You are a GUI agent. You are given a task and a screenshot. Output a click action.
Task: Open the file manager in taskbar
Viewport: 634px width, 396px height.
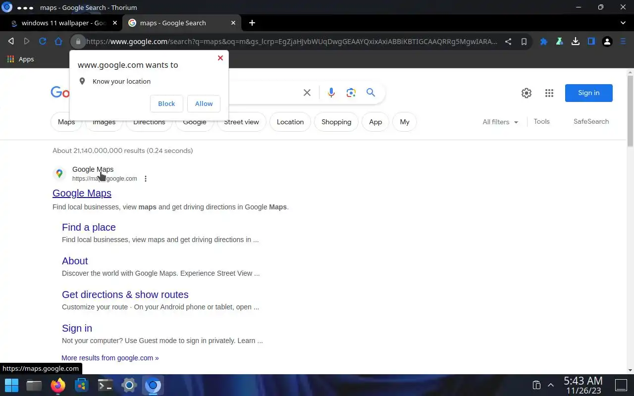[34, 385]
